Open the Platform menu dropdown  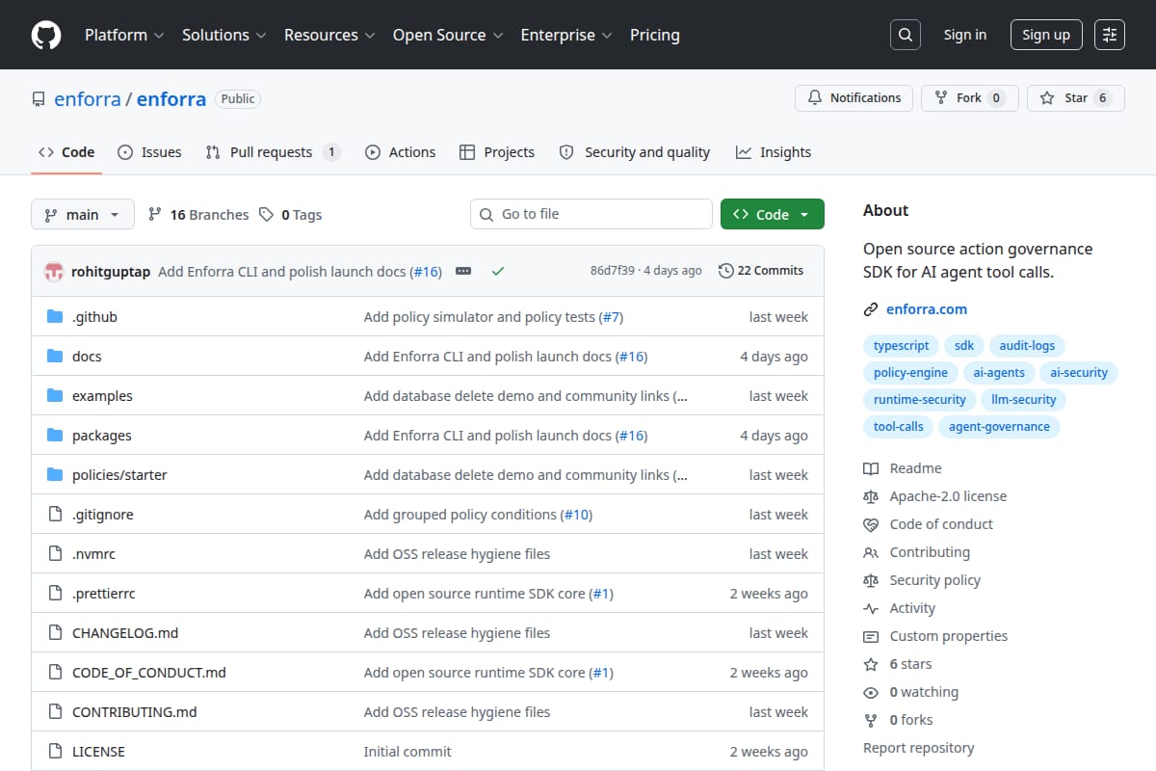coord(123,35)
